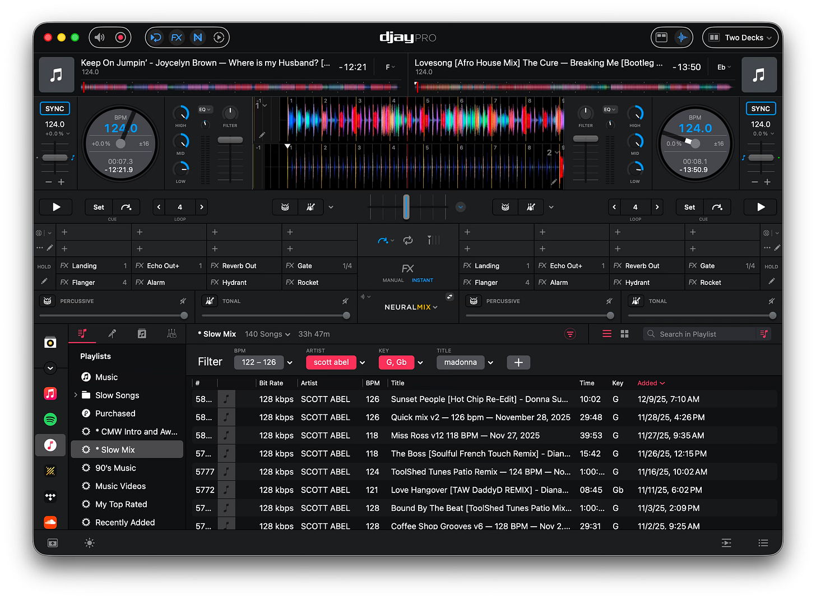Switch the library to grid view
The width and height of the screenshot is (816, 599).
[x=624, y=334]
